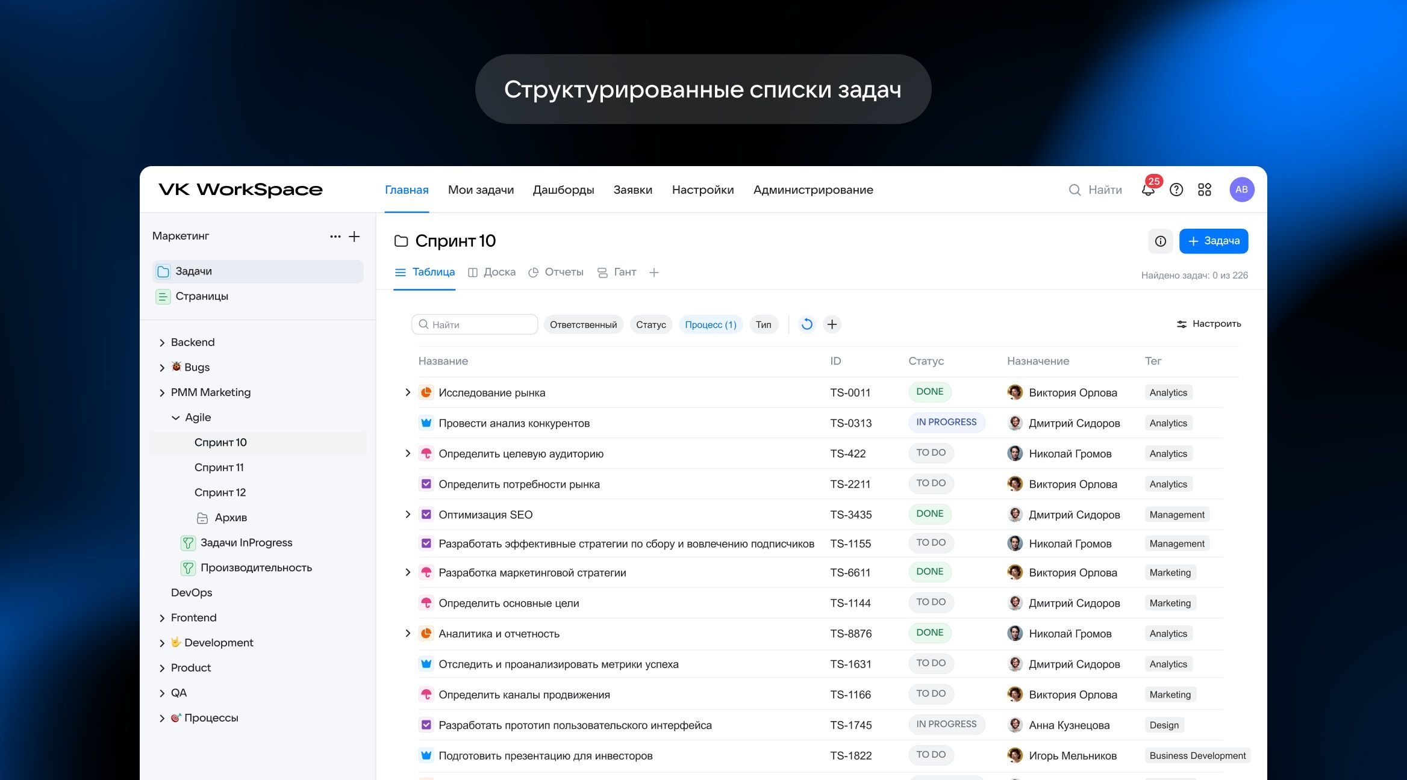Open the notifications bell with badge 25

(1149, 190)
